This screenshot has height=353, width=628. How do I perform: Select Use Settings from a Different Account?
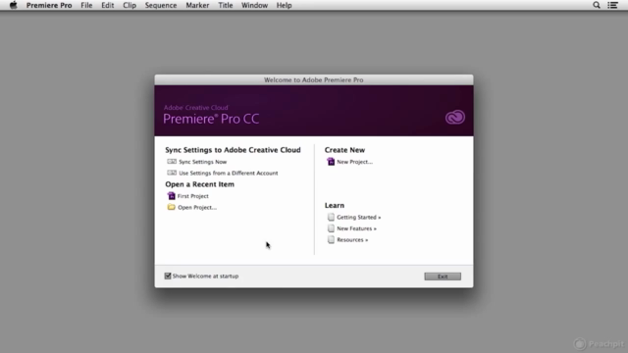(229, 173)
